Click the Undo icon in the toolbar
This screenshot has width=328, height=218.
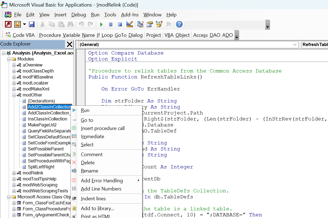[x=81, y=24]
